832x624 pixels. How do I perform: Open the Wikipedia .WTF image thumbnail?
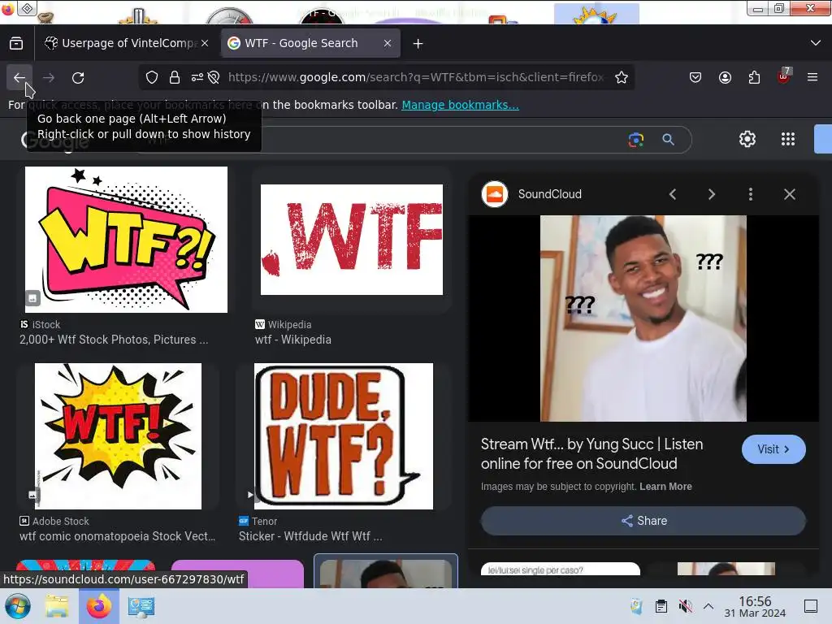(x=352, y=240)
